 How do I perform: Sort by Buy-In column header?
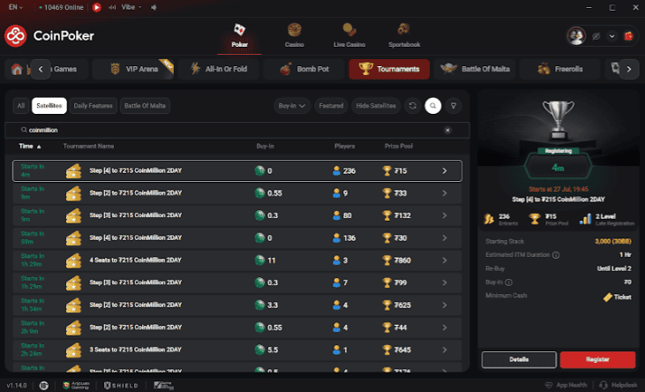click(265, 147)
